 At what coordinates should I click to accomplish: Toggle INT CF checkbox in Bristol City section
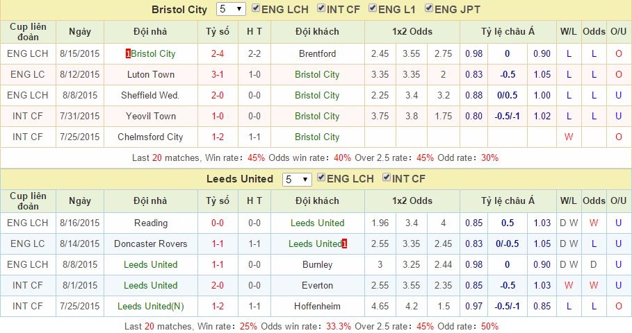322,9
